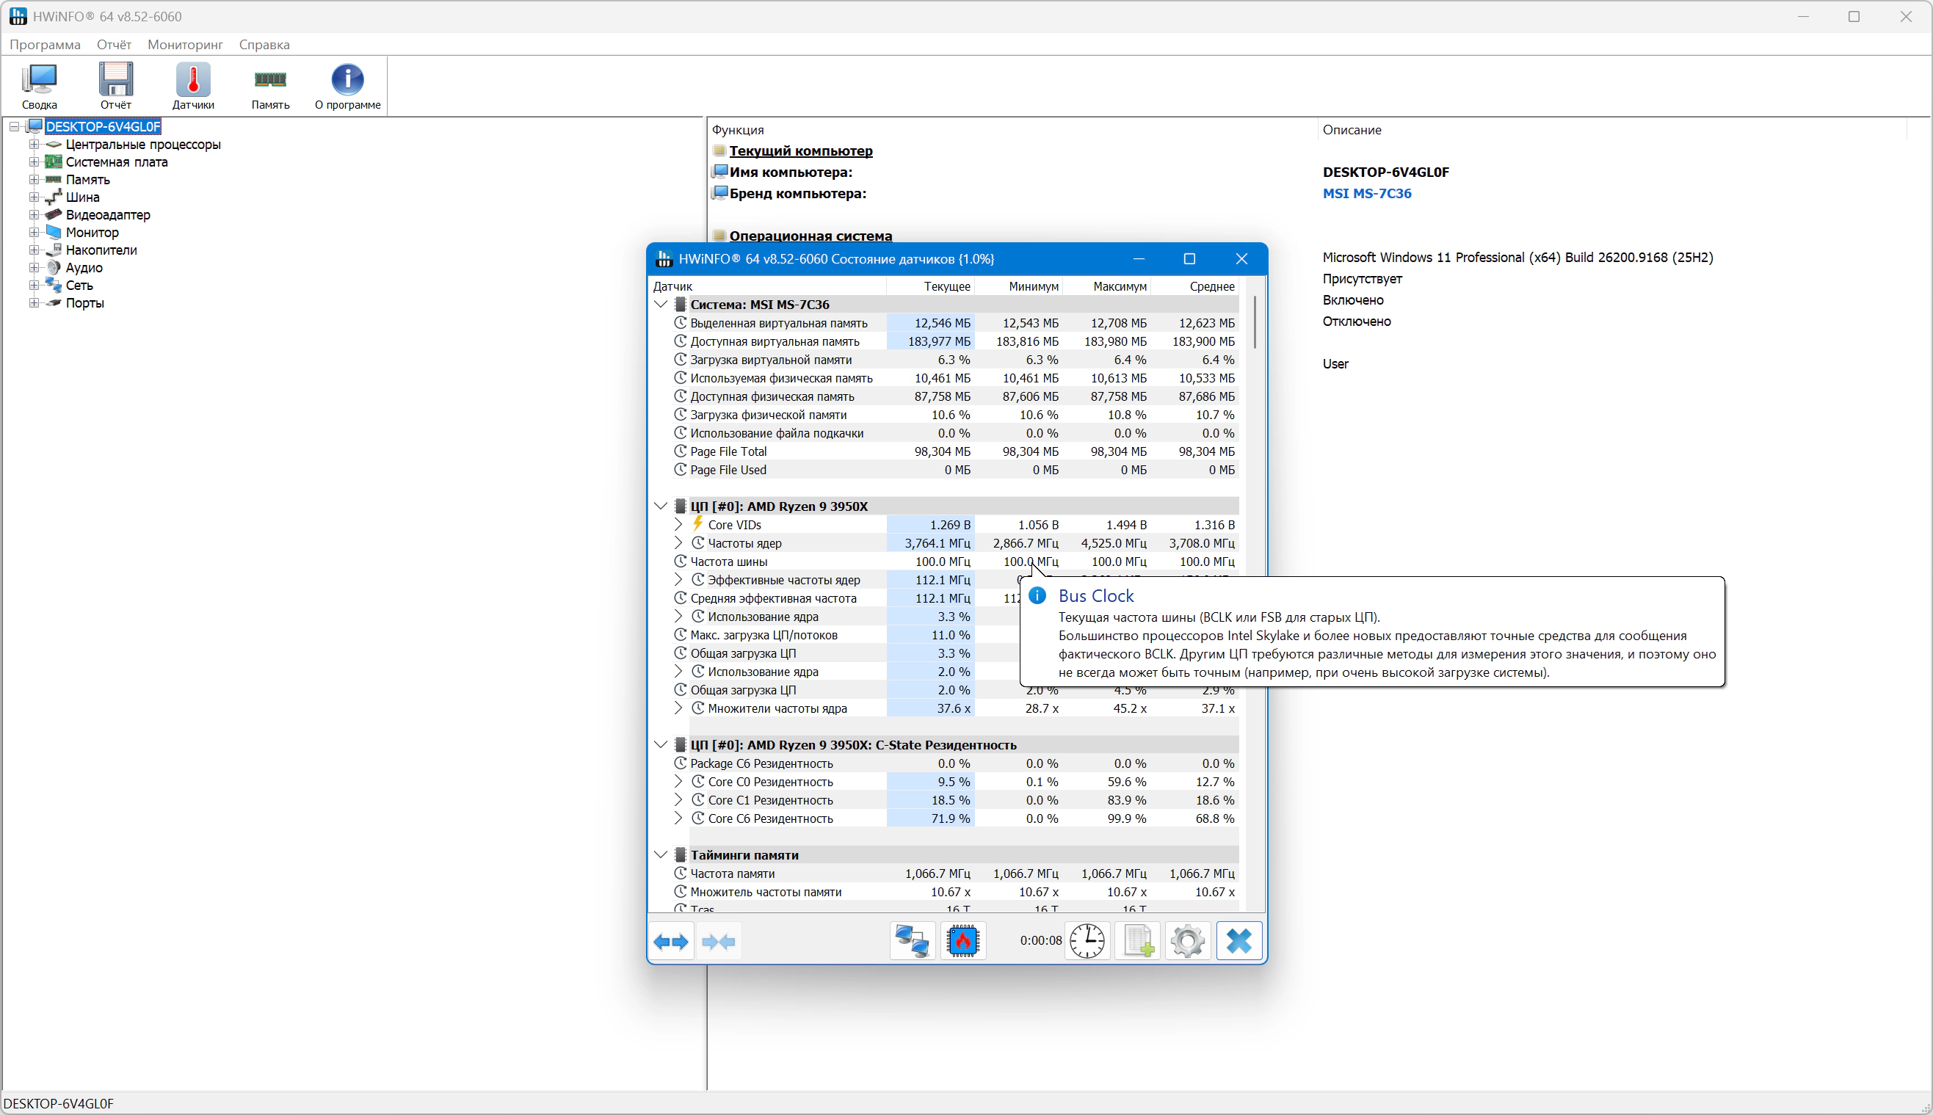This screenshot has width=1933, height=1115.
Task: Click the network computers remote monitoring icon
Action: point(912,941)
